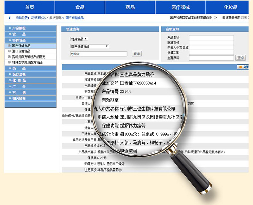253x205 pixels.
Task: Click the 国产保健食品 breadcrumb link
Action: (x=75, y=18)
